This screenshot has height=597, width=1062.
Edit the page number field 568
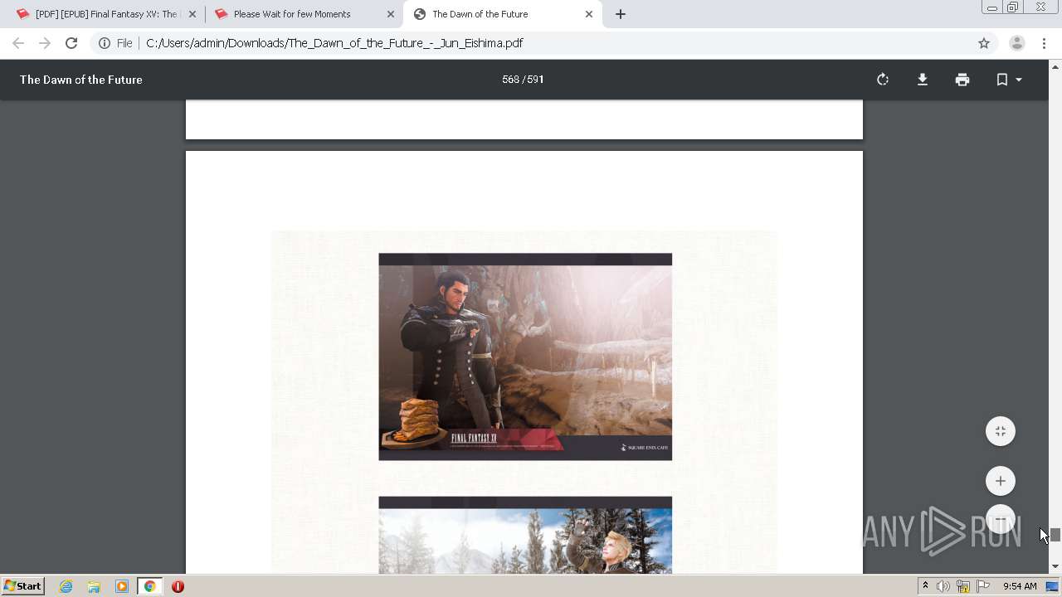510,80
